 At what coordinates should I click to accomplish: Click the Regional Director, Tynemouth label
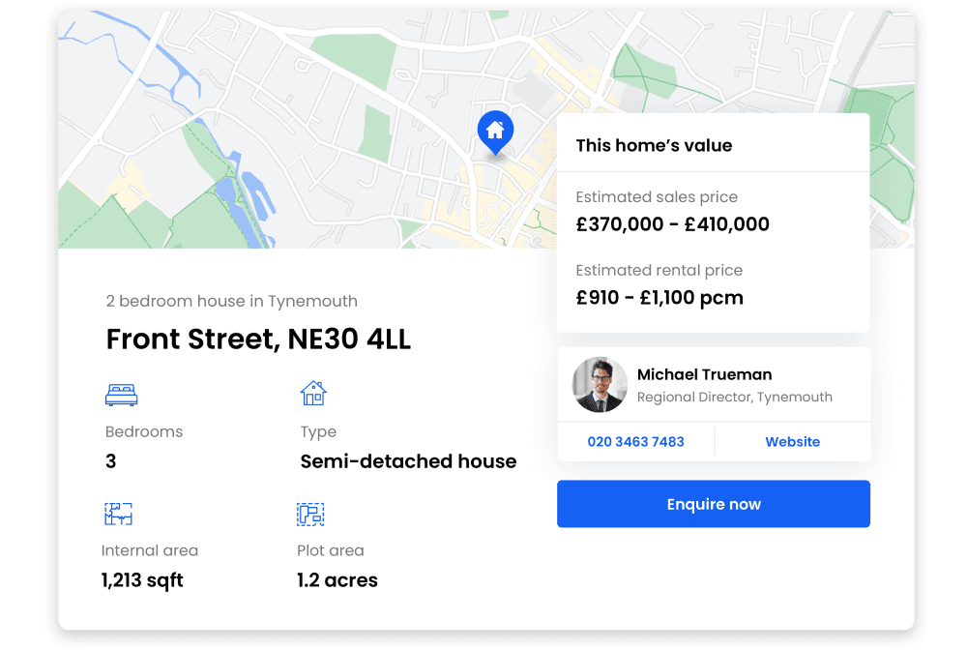click(x=734, y=398)
